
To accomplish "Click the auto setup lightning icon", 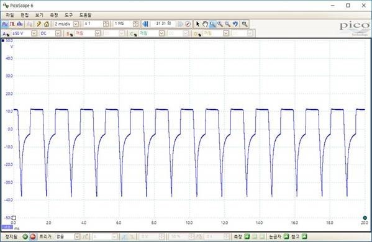I will coord(39,24).
